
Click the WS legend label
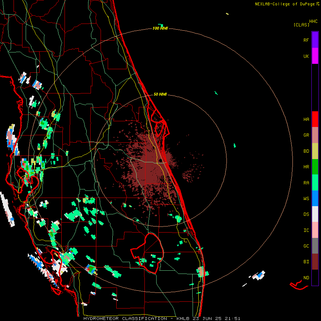click(306, 199)
